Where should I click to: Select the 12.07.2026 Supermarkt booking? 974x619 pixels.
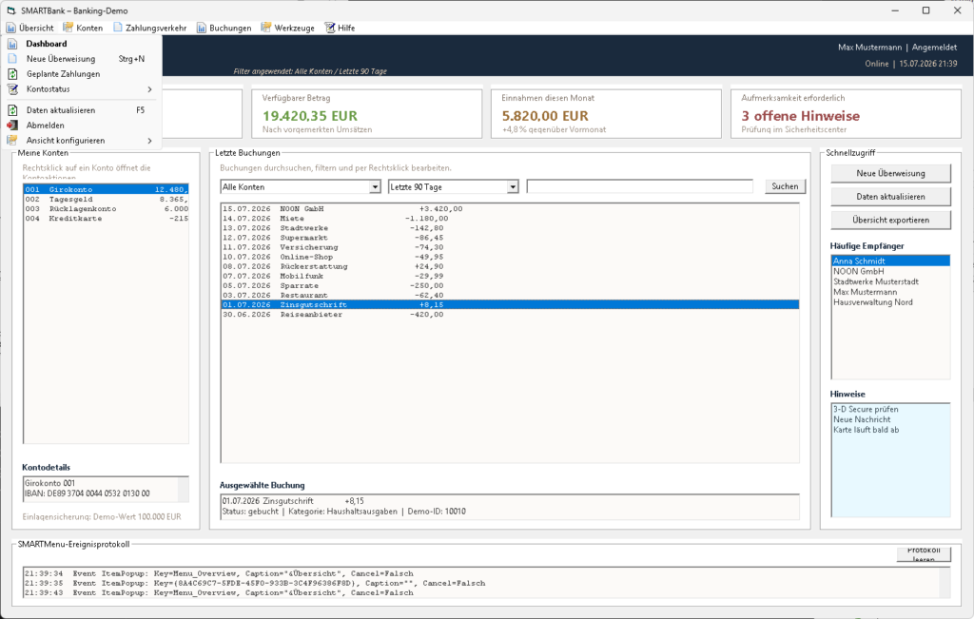510,238
